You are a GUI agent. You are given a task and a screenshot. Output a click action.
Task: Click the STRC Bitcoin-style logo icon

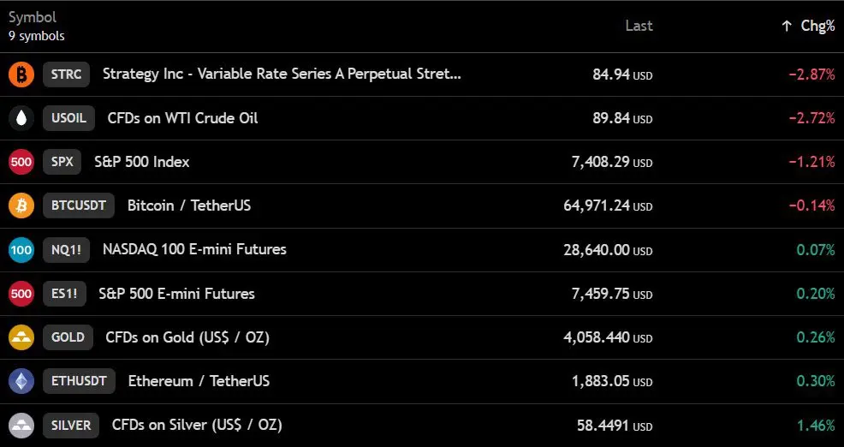coord(21,74)
